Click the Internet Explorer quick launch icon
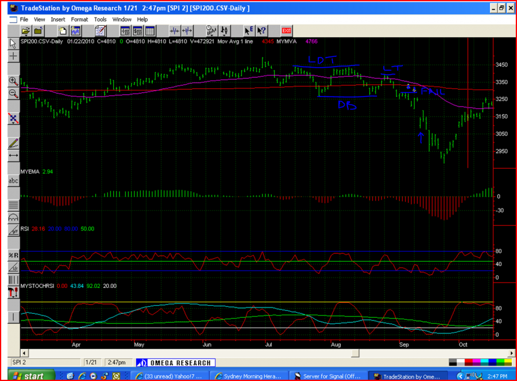The width and height of the screenshot is (517, 381). tap(82, 376)
